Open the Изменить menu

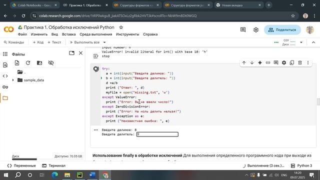pos(39,34)
